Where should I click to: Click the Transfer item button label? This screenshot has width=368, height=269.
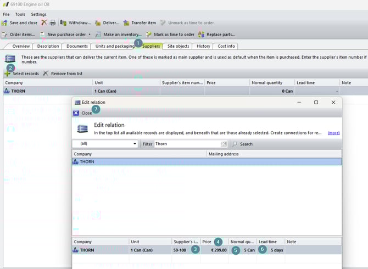tap(144, 23)
